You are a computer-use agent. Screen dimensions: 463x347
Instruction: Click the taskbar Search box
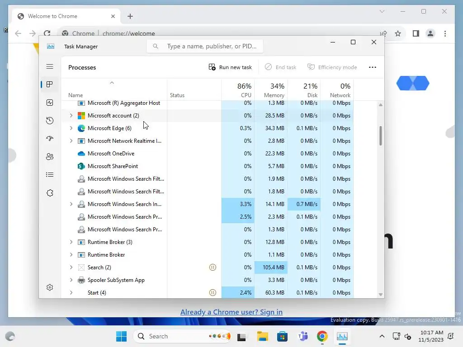coord(183,336)
